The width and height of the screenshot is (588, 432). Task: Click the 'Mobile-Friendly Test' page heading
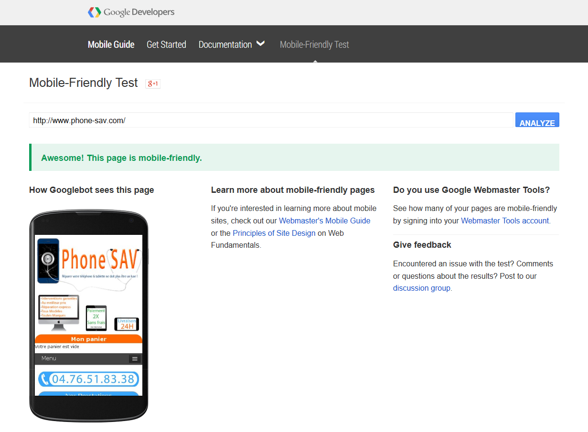[84, 83]
